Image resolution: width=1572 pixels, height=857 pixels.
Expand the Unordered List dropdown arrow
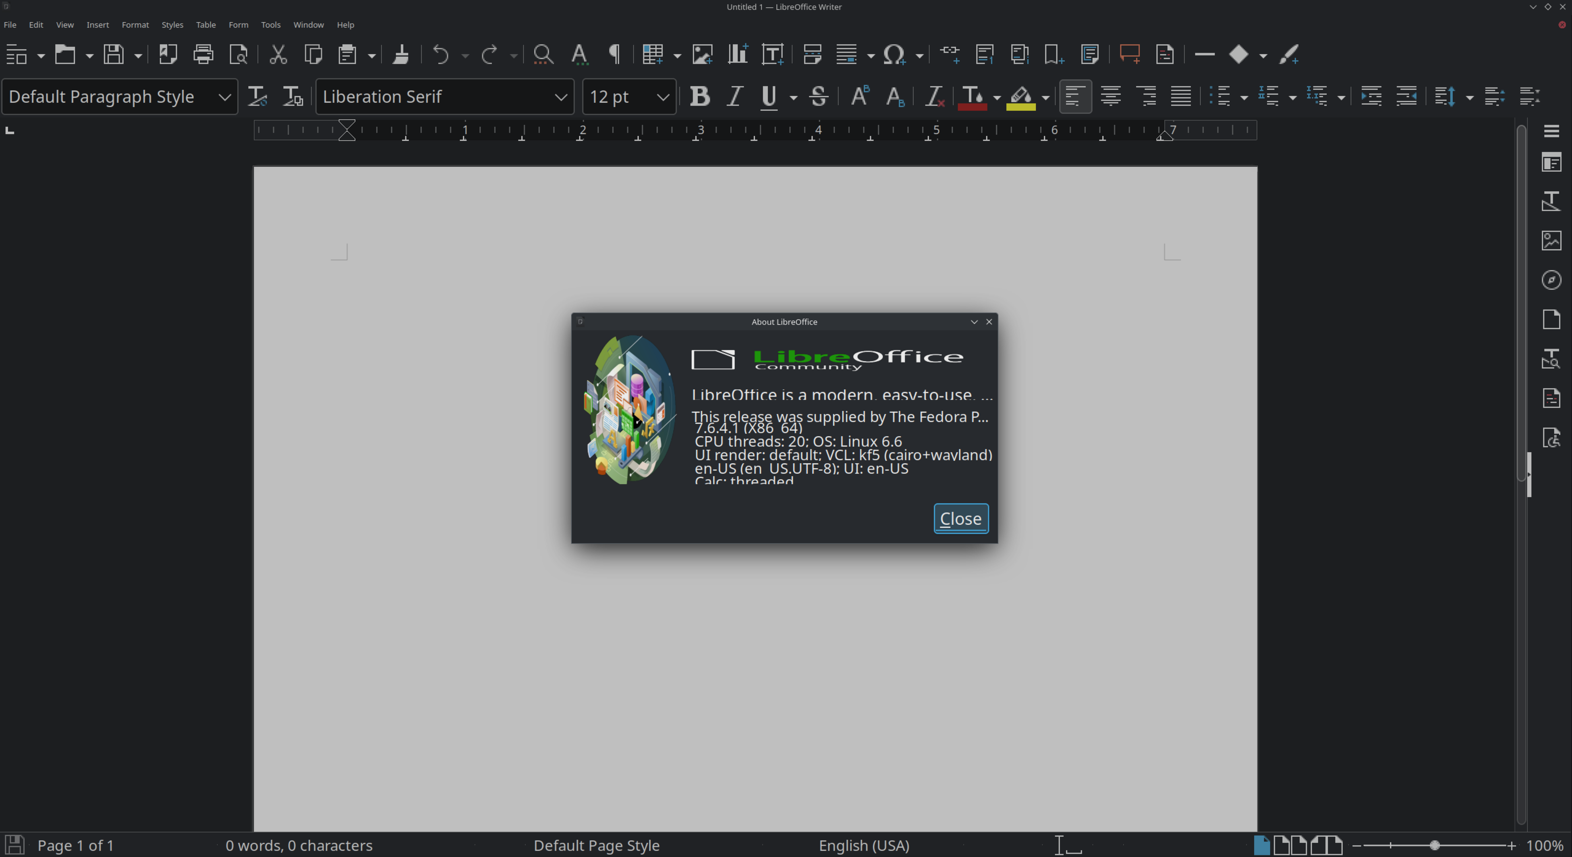(x=1244, y=97)
